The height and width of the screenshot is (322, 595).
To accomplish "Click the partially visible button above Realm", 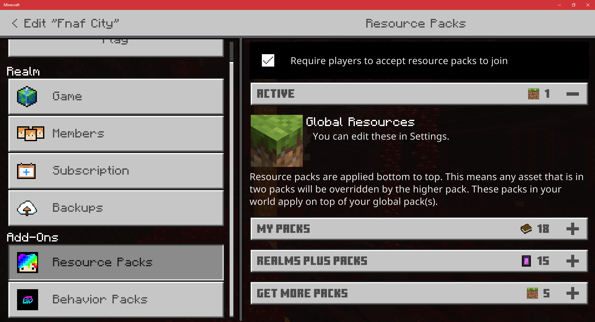I will point(116,48).
